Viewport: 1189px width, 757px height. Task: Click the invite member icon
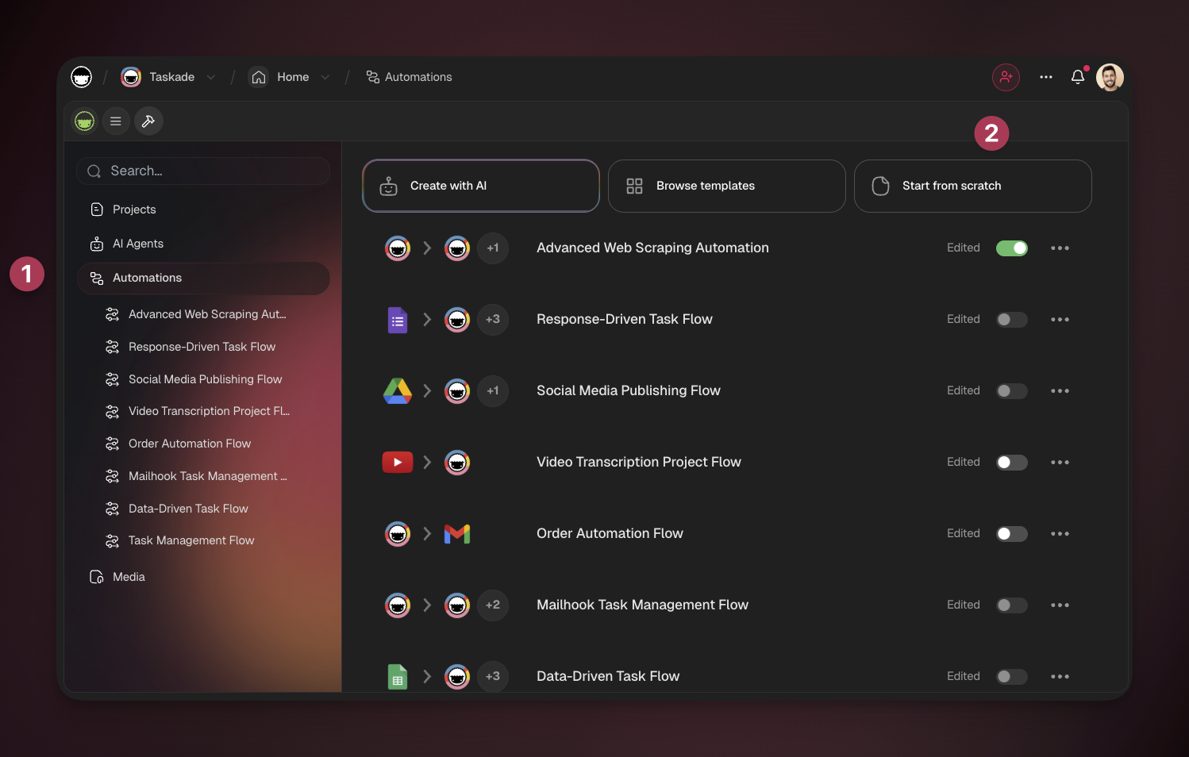(1006, 77)
